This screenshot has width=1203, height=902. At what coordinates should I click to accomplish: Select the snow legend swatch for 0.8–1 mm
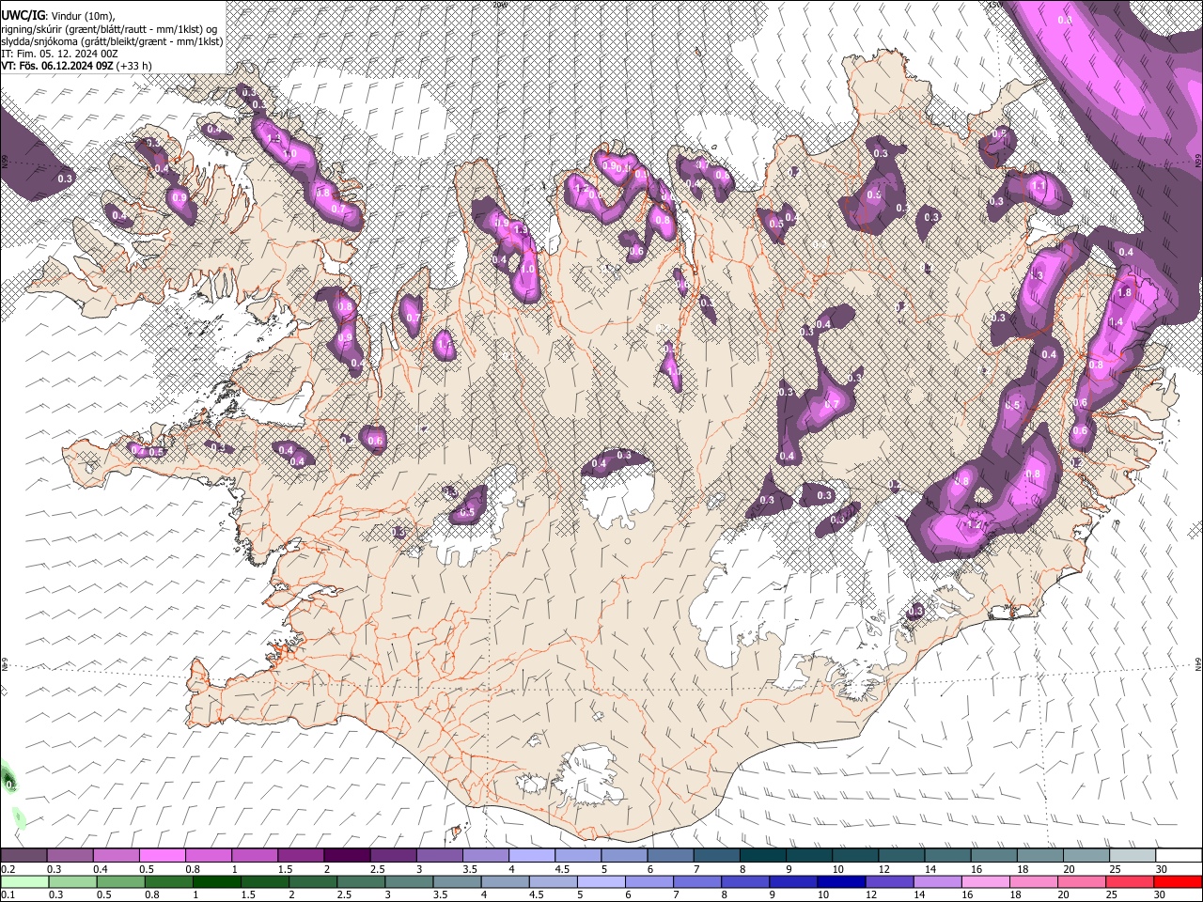[208, 856]
